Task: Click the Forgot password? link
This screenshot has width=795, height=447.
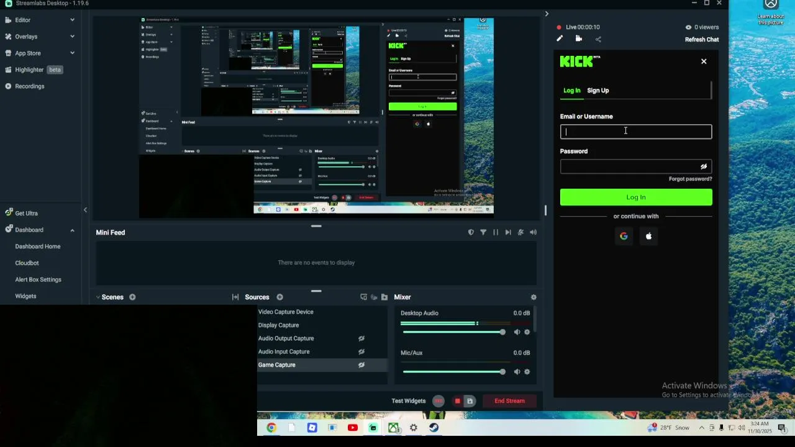Action: point(691,179)
